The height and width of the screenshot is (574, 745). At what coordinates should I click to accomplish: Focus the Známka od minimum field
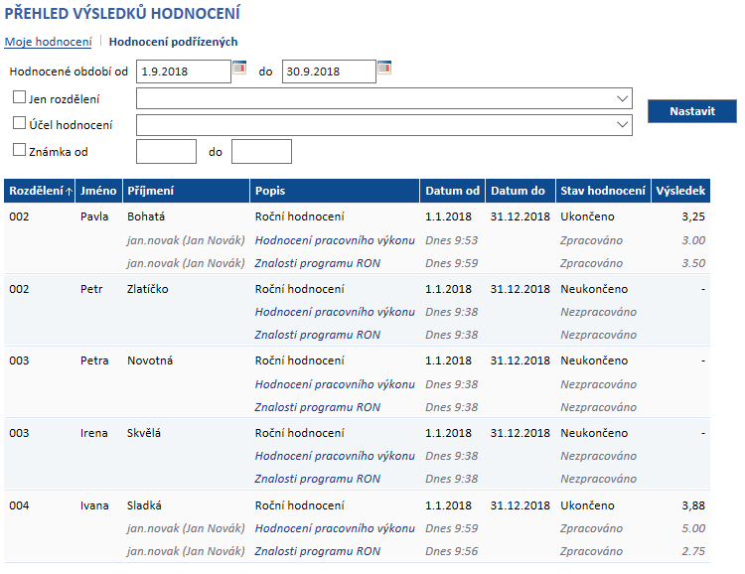click(166, 152)
